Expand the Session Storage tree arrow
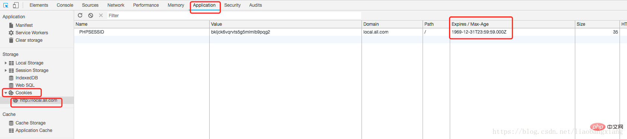Image resolution: width=627 pixels, height=139 pixels. [x=6, y=70]
